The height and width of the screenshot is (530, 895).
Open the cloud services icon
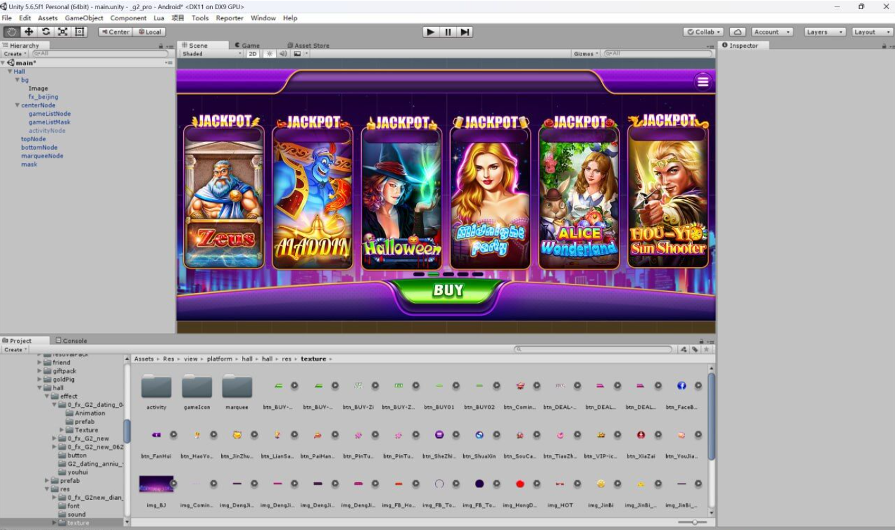737,31
